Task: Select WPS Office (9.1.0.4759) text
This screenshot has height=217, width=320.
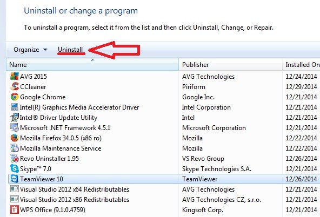Action: click(x=52, y=210)
